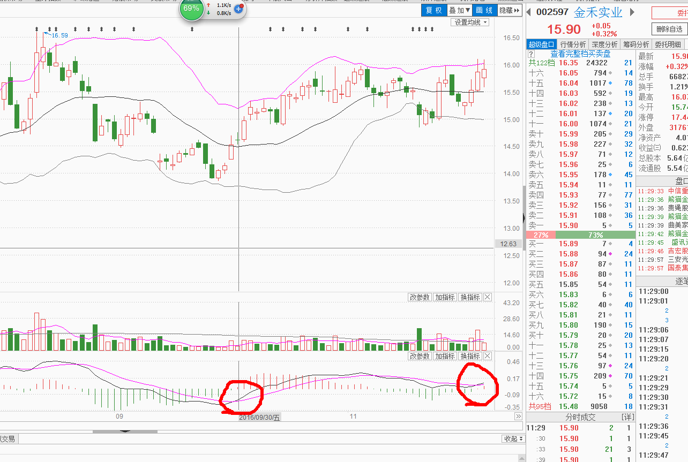Screen dimensions: 688x462
Task: Click the 27% / 73% buy-sell ratio bar
Action: 580,235
